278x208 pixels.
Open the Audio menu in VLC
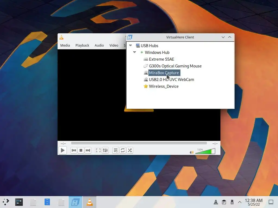pos(99,45)
